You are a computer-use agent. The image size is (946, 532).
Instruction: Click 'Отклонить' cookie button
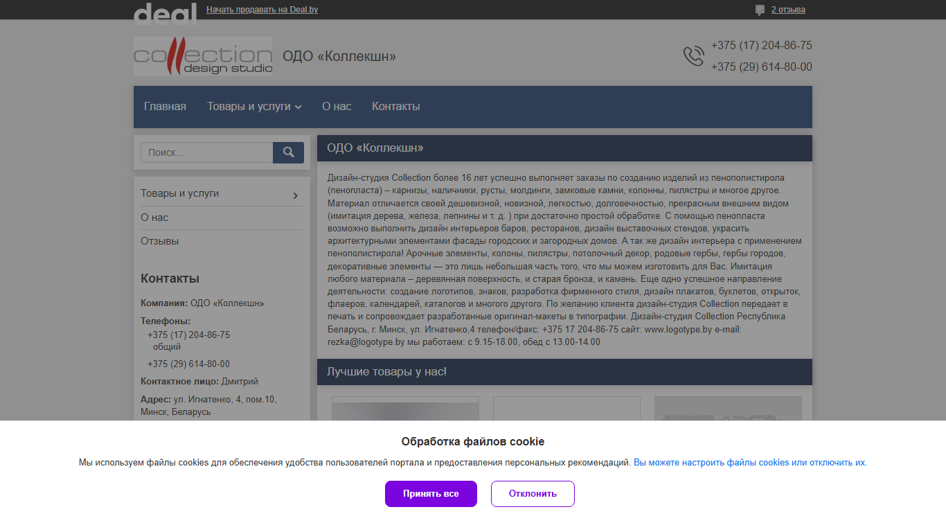[533, 494]
